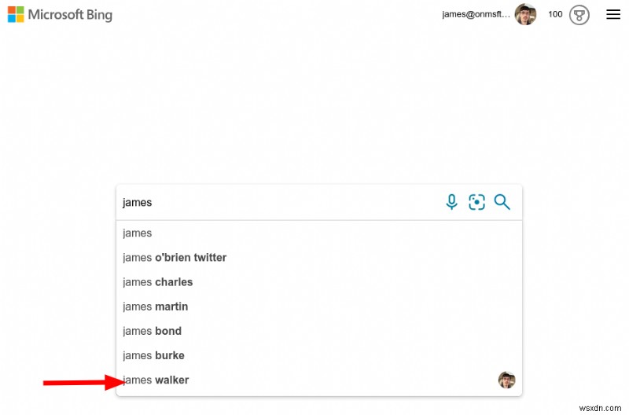Image resolution: width=629 pixels, height=415 pixels.
Task: Click the microphone voice search icon
Action: tap(451, 202)
